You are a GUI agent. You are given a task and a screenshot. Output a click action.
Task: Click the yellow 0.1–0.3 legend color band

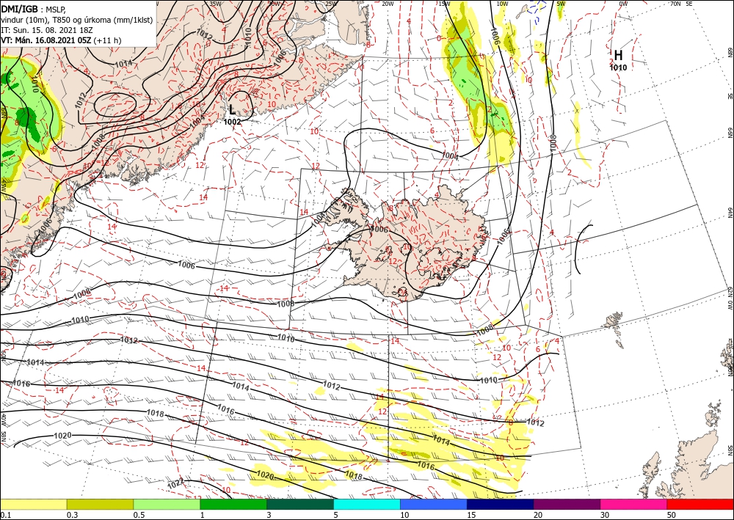point(33,504)
